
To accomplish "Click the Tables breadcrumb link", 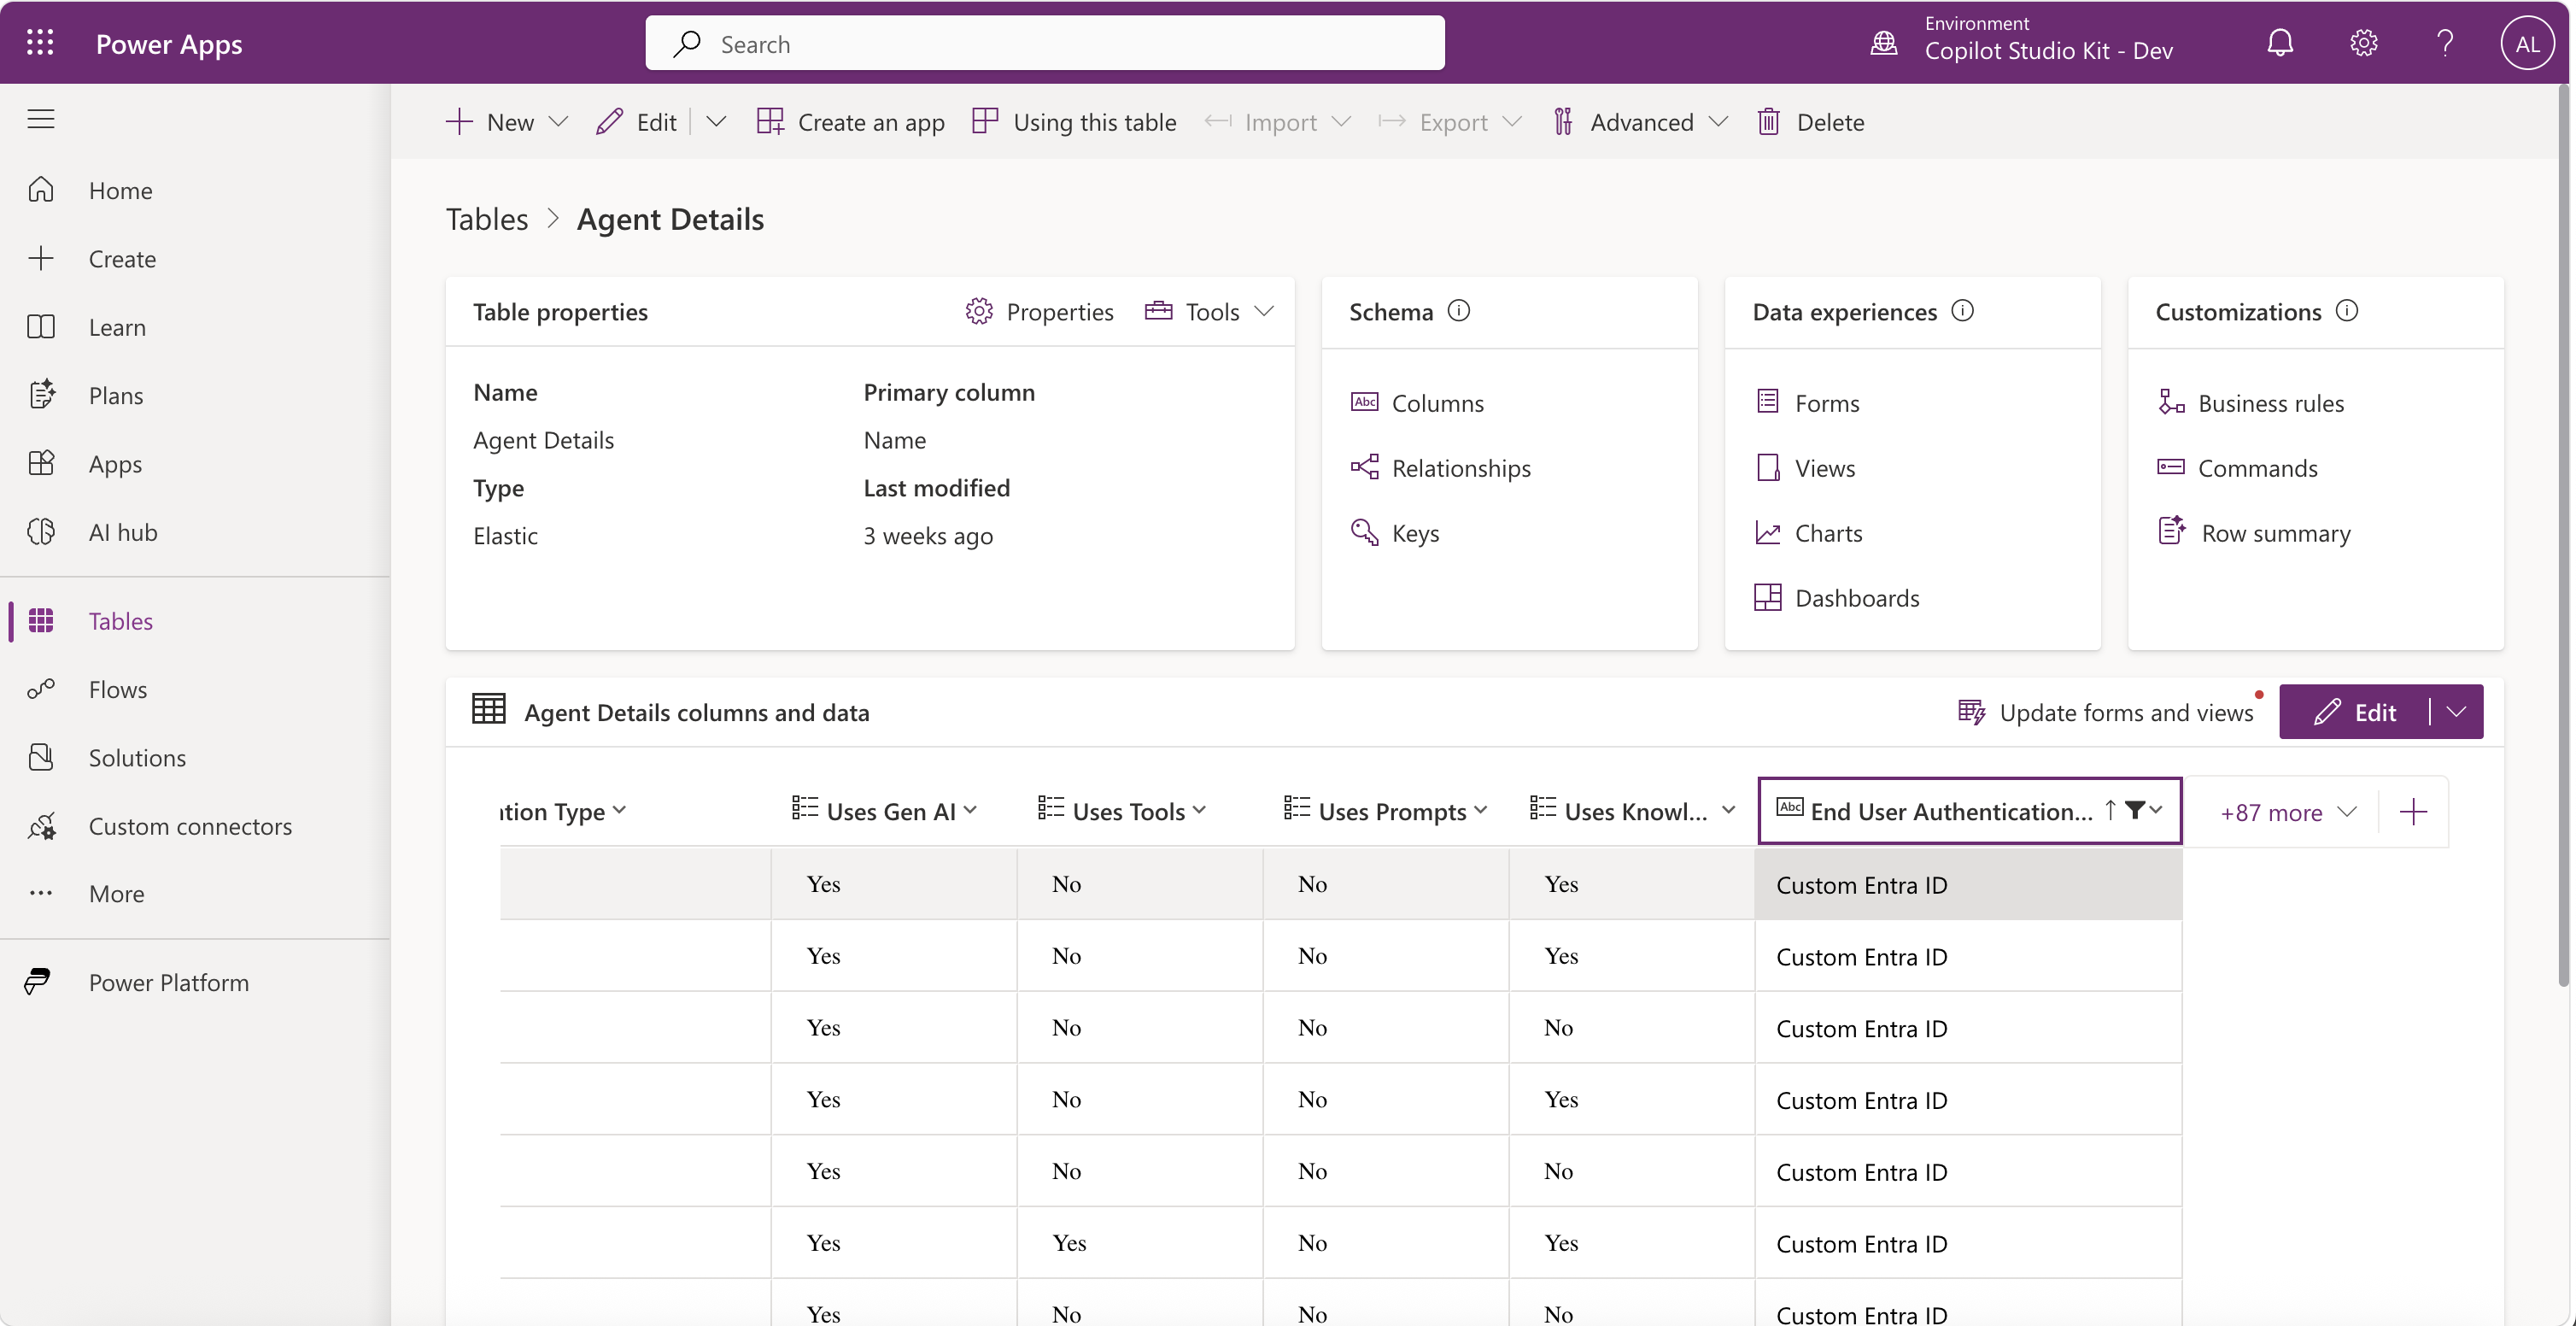I will coord(487,219).
